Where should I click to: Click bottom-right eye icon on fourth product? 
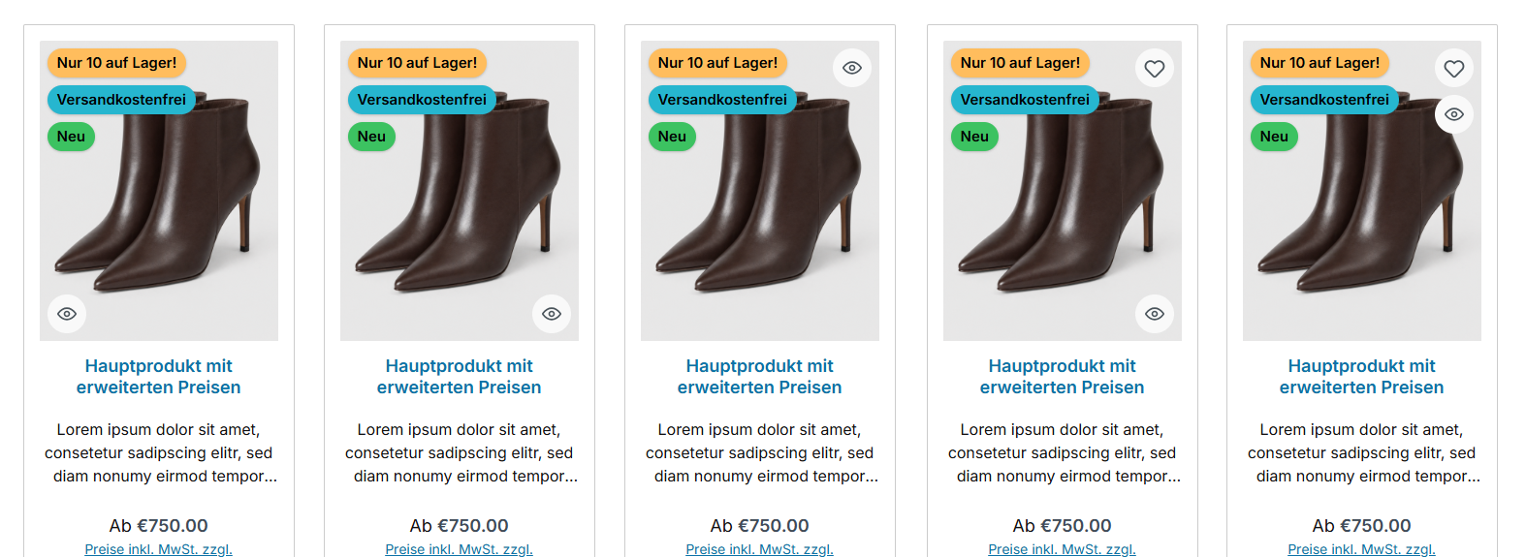(x=1155, y=314)
